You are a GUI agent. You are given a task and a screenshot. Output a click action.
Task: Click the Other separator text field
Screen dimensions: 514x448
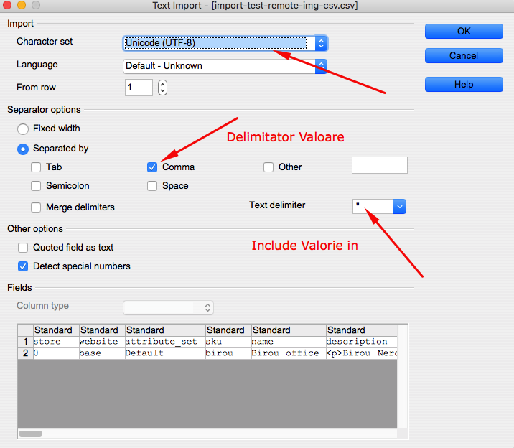point(380,165)
